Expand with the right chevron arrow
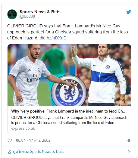The width and height of the screenshot is (138, 158). point(129,152)
